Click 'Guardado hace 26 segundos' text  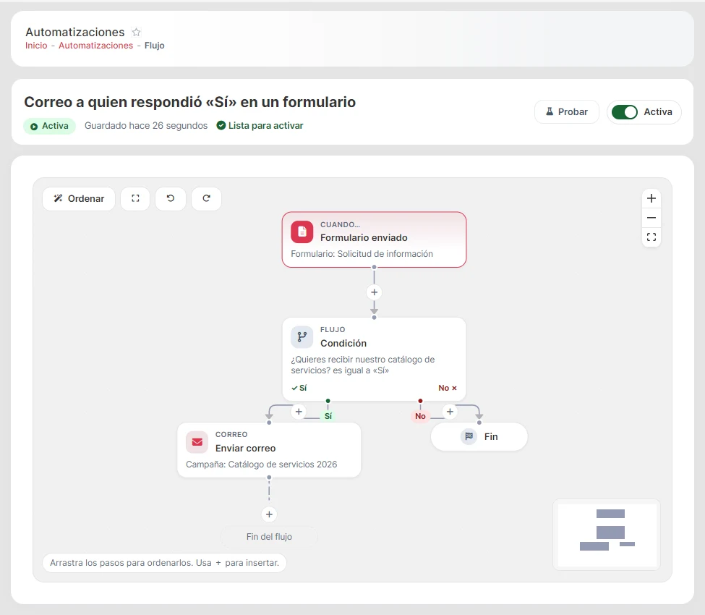click(x=146, y=125)
